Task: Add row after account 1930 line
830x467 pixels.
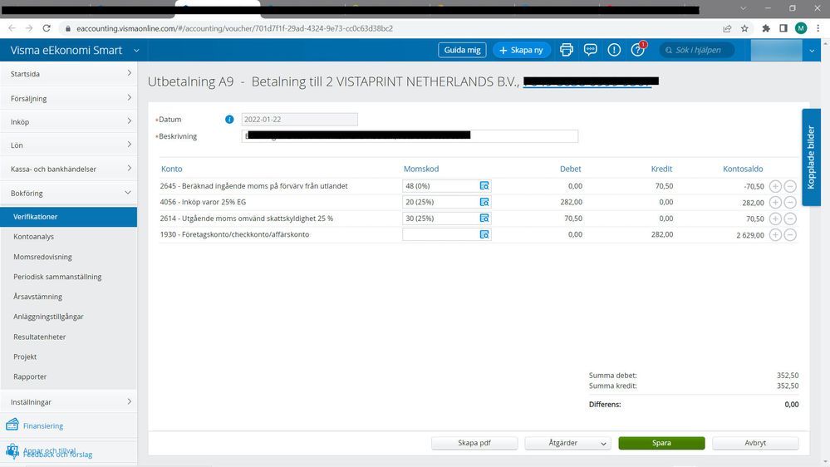Action: coord(775,234)
